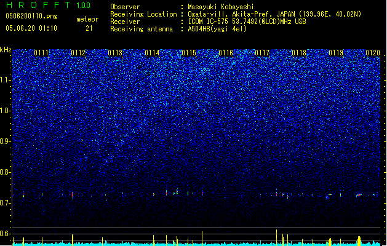The image size is (387, 246).
Task: Click the 1.1 kHz axis label
Action: pos(6,80)
